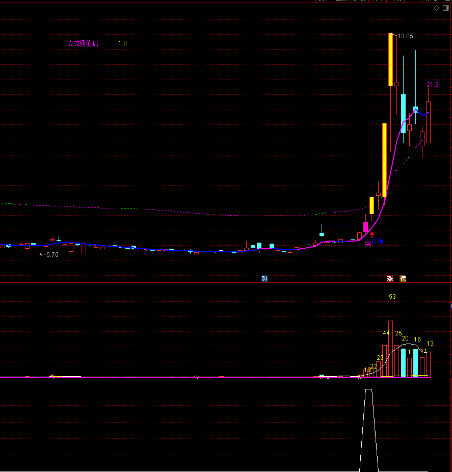This screenshot has height=472, width=452.
Task: Click the 53 volume label
Action: pyautogui.click(x=392, y=297)
